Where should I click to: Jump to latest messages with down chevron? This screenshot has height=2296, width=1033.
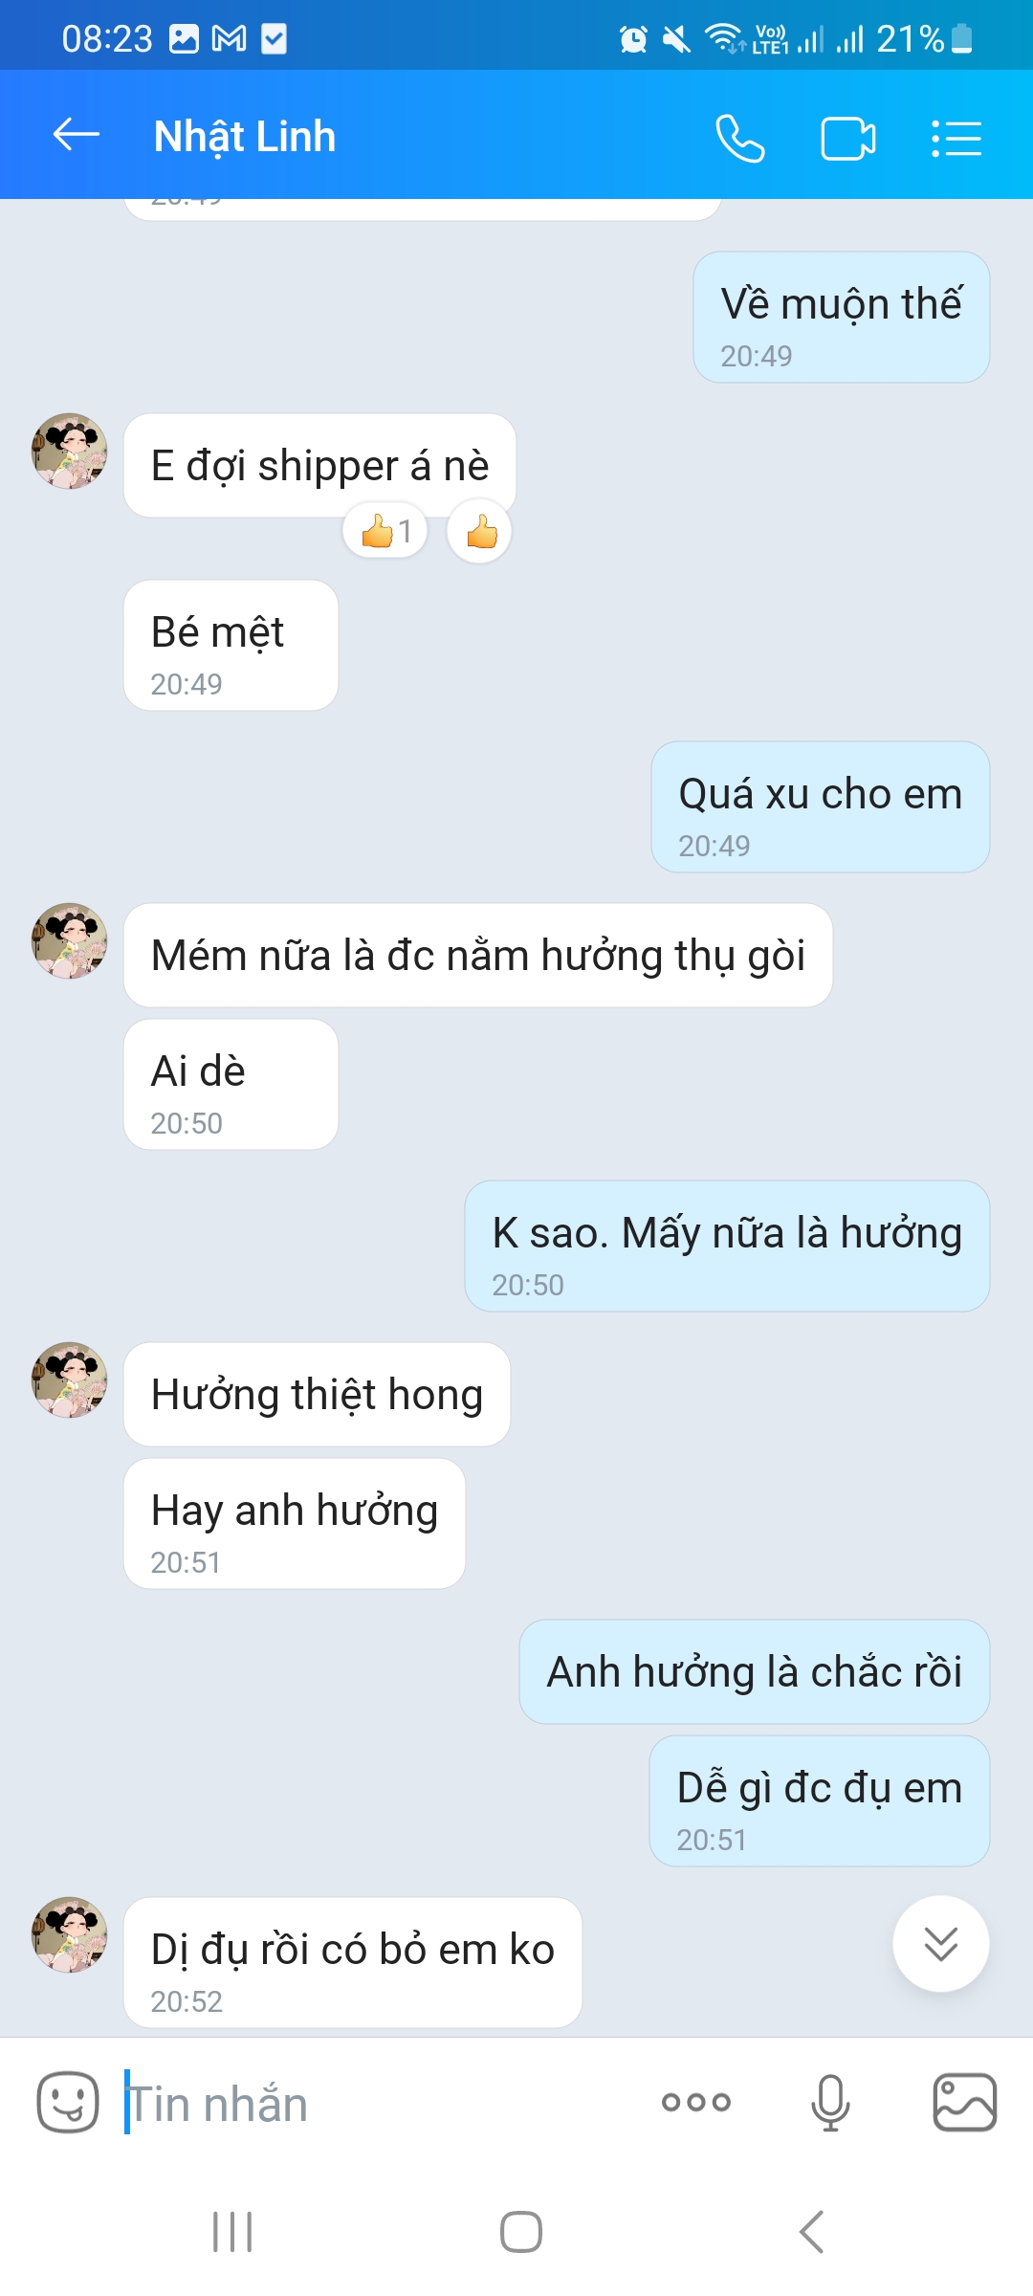(940, 1943)
